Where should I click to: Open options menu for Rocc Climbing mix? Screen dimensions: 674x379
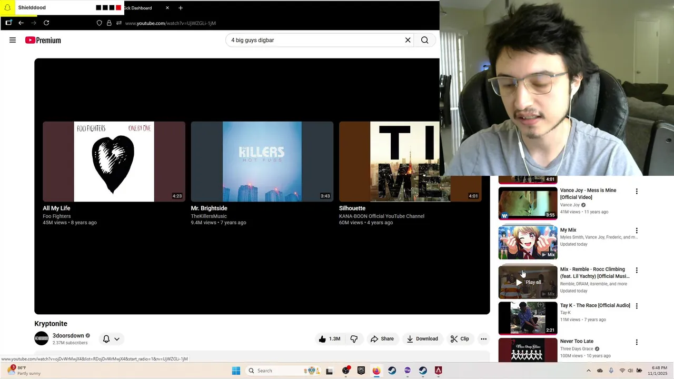point(637,270)
